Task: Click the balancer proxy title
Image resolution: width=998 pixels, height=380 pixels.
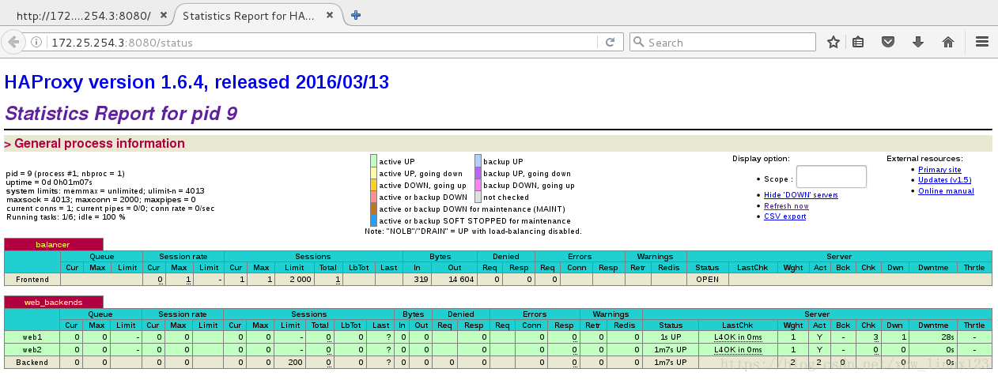Action: coord(54,245)
